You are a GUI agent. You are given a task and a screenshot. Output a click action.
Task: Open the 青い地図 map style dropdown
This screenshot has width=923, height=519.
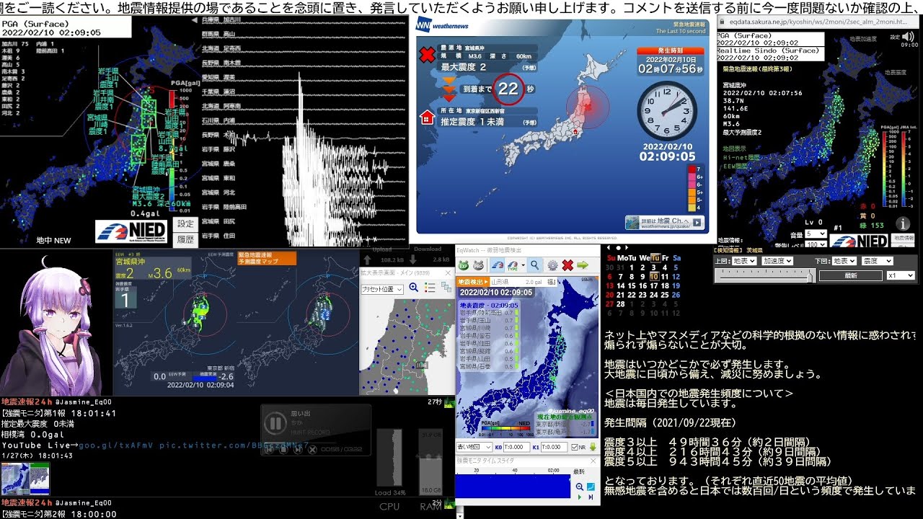473,447
